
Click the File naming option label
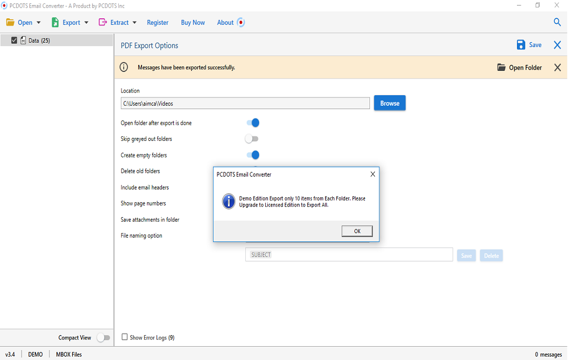point(141,235)
